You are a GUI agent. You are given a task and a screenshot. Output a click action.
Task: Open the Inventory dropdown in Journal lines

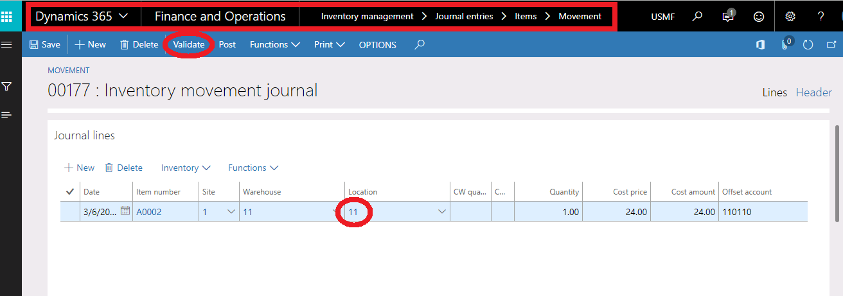tap(186, 168)
